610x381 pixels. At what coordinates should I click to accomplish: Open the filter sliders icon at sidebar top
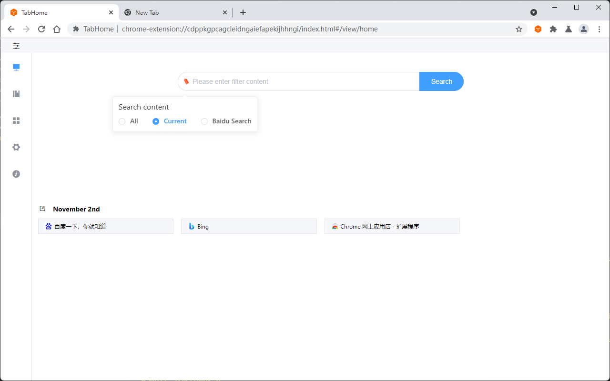click(16, 46)
